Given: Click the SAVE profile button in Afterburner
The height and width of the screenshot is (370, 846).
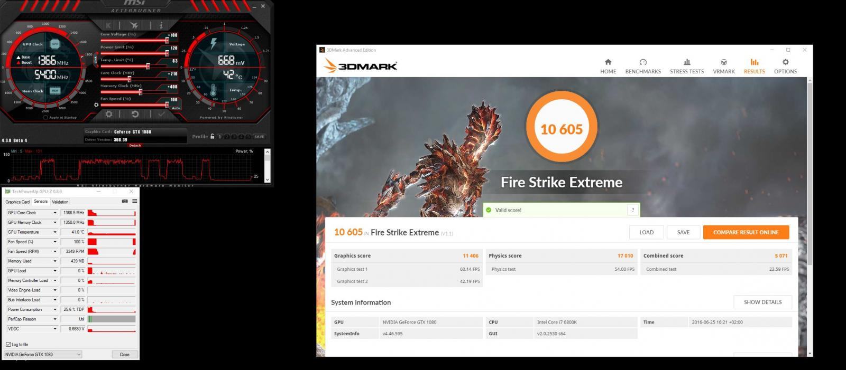Looking at the screenshot, I should (x=259, y=137).
